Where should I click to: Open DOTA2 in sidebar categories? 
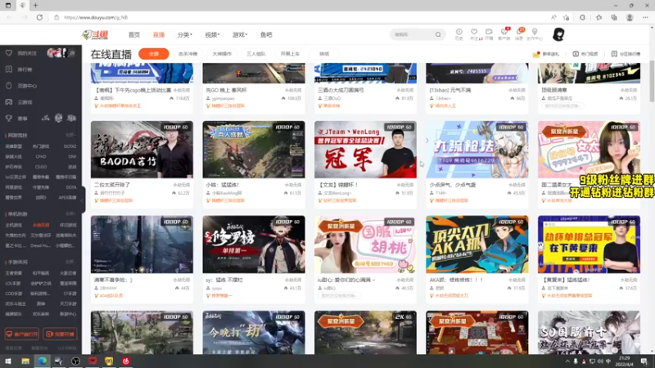pos(70,146)
